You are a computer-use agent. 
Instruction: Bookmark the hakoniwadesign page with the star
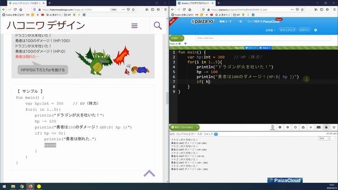133,9
